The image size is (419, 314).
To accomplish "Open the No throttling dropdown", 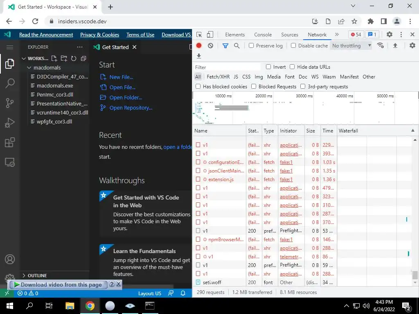I will [351, 46].
